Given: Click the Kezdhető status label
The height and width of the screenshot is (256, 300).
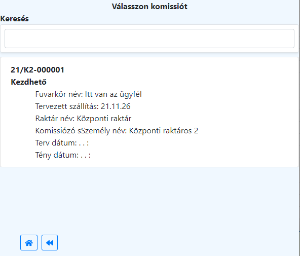Looking at the screenshot, I should 28,82.
